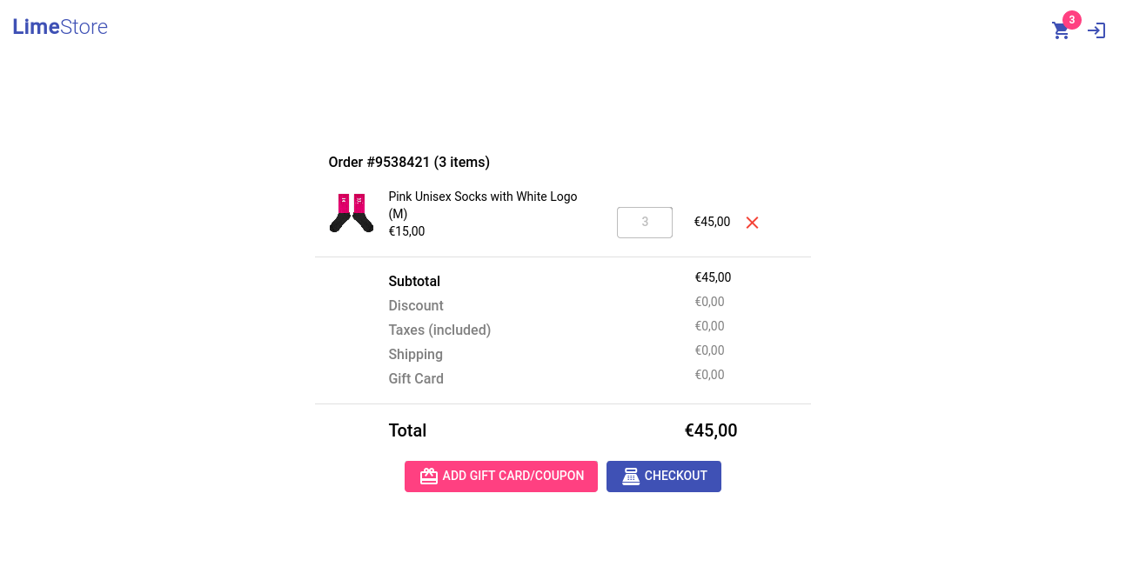Image resolution: width=1126 pixels, height=580 pixels.
Task: Remove the pink socks with red X
Action: point(752,223)
